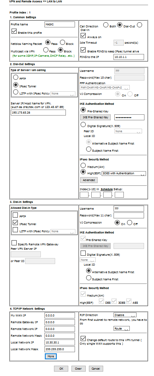Click the More button

click(51, 356)
